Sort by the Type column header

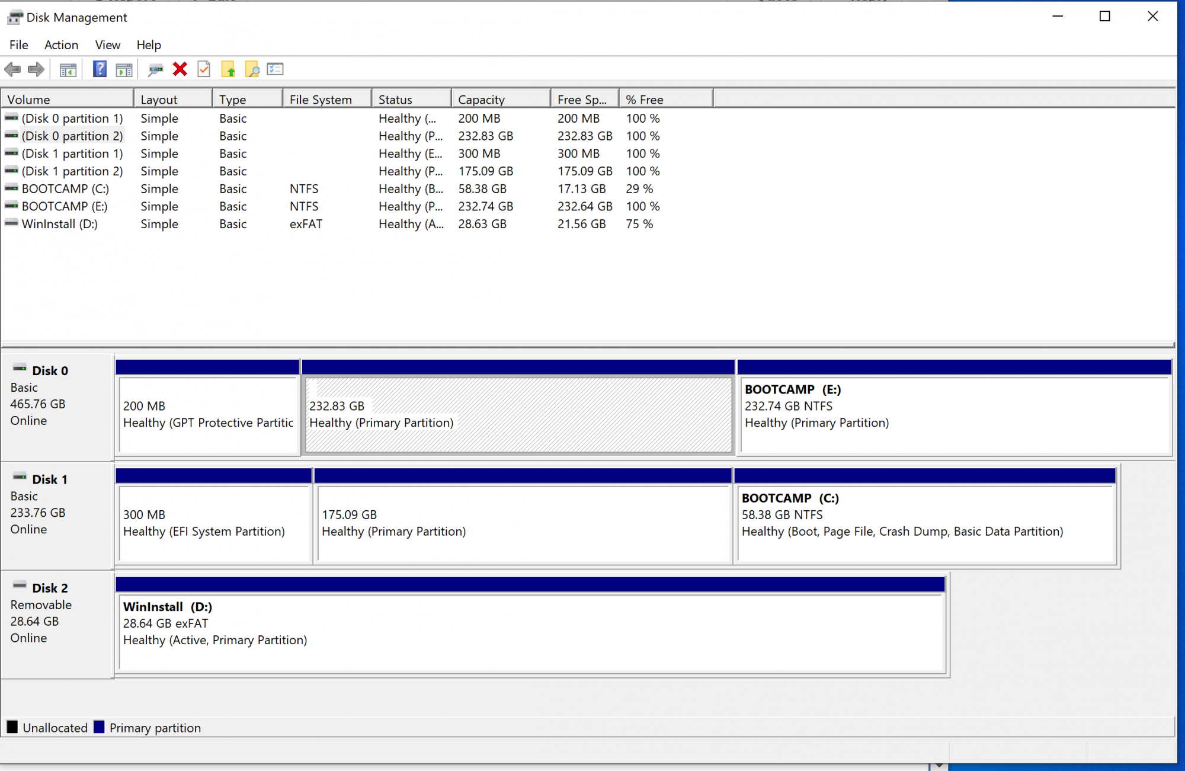[248, 99]
